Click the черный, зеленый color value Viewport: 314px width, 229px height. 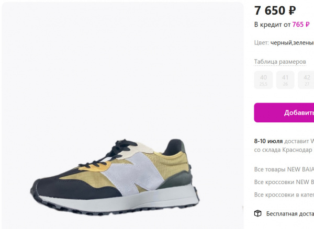[x=292, y=43]
